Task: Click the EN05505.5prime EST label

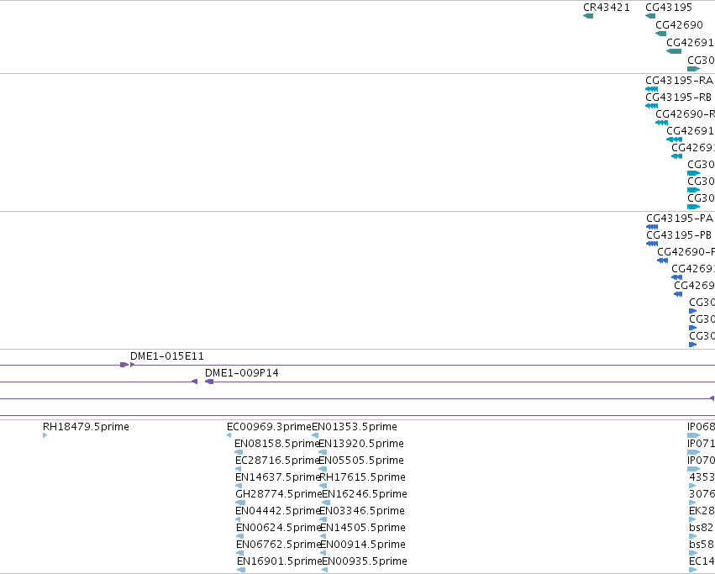Action: tap(361, 461)
